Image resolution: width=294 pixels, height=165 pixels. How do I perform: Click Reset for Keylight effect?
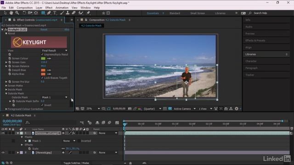44,29
